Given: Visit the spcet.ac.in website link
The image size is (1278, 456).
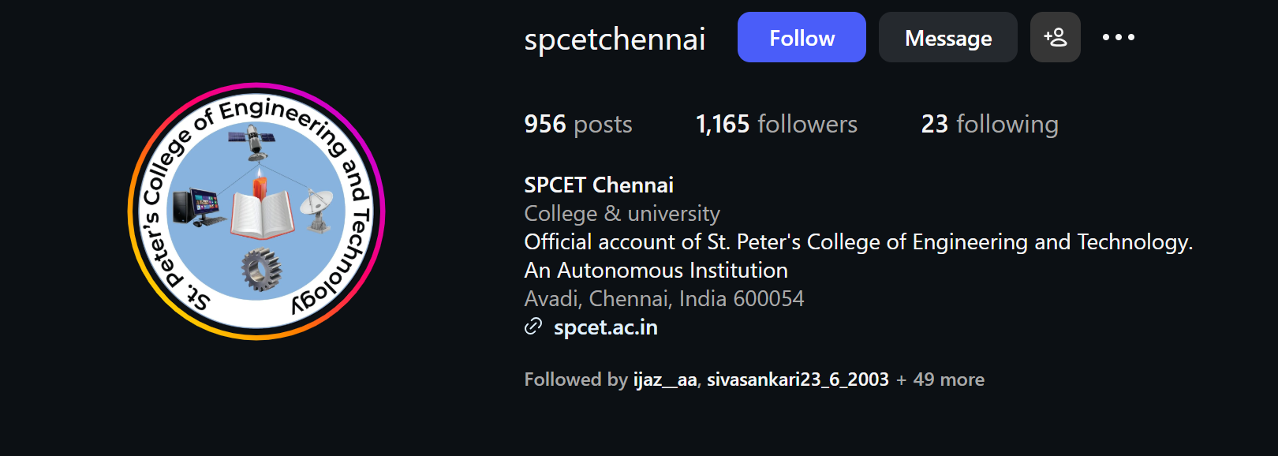Looking at the screenshot, I should pos(606,327).
